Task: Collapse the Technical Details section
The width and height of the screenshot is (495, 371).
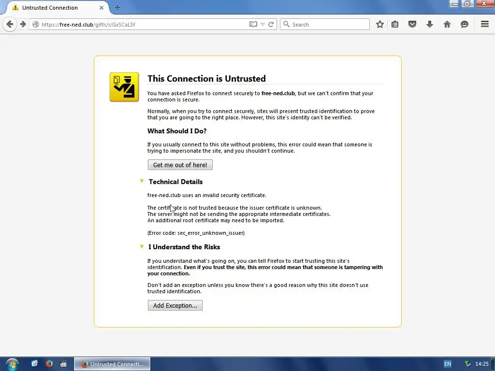Action: (142, 181)
